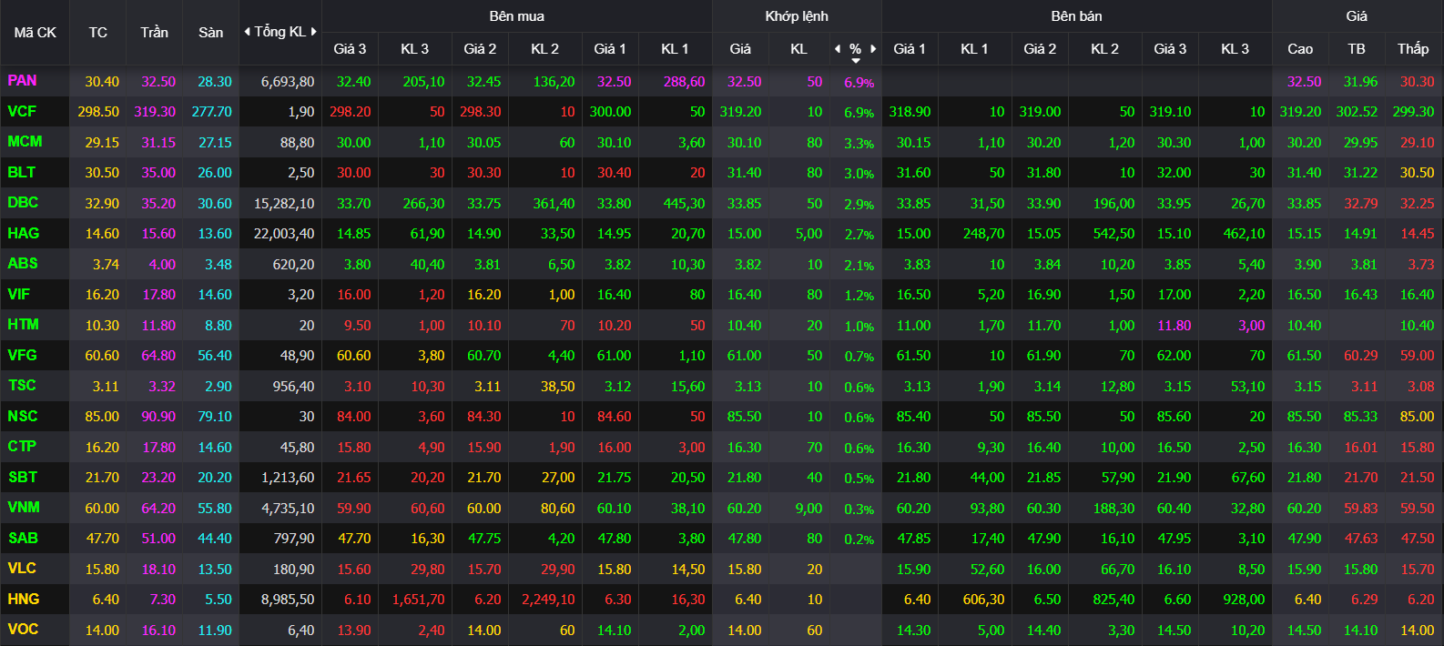Click SBT sell volume 67,60
1444x646 pixels.
[x=1247, y=478]
